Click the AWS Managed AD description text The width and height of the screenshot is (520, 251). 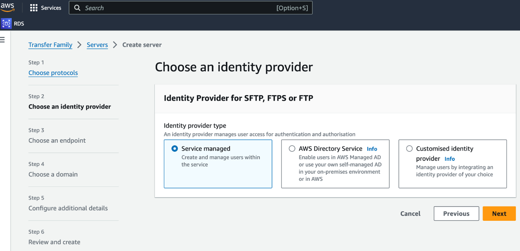click(x=340, y=168)
